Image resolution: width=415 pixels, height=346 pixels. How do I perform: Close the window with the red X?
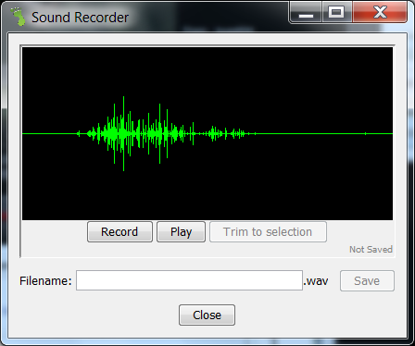point(380,13)
